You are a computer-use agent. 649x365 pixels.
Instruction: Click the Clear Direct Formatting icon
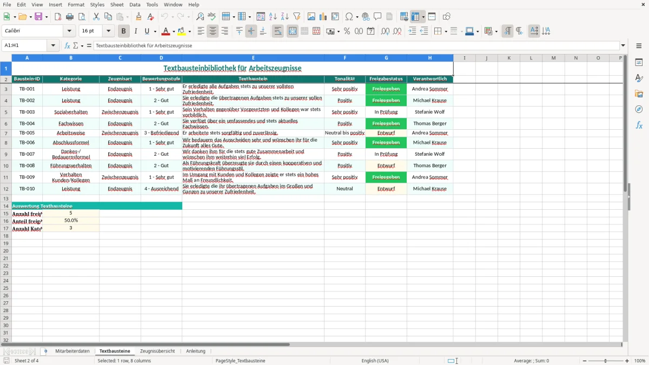pos(151,17)
